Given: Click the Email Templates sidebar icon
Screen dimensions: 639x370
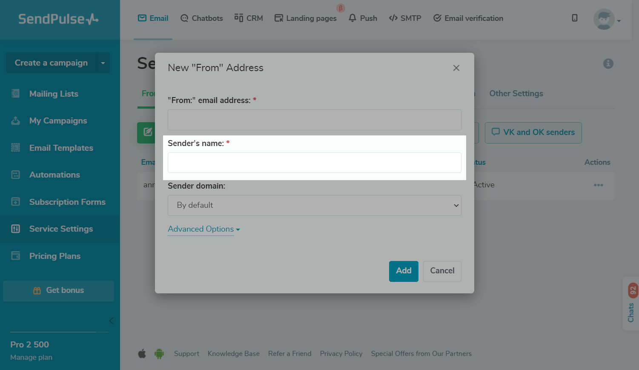Looking at the screenshot, I should click(x=16, y=148).
